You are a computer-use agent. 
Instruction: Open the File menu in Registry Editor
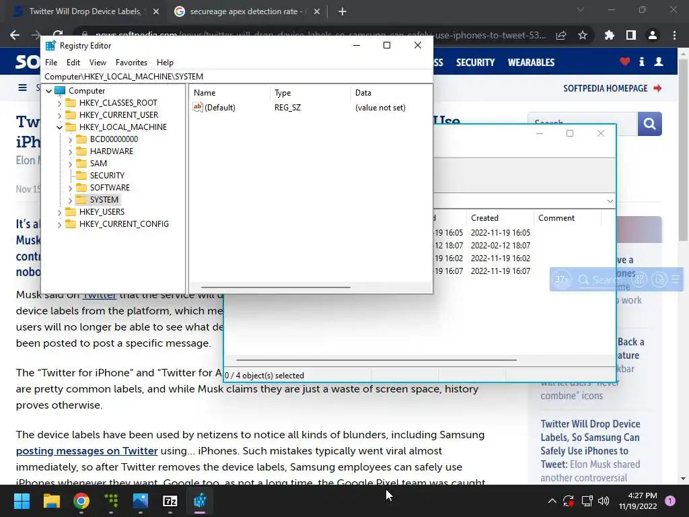(x=51, y=63)
